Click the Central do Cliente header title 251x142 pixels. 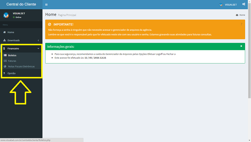(x=21, y=4)
